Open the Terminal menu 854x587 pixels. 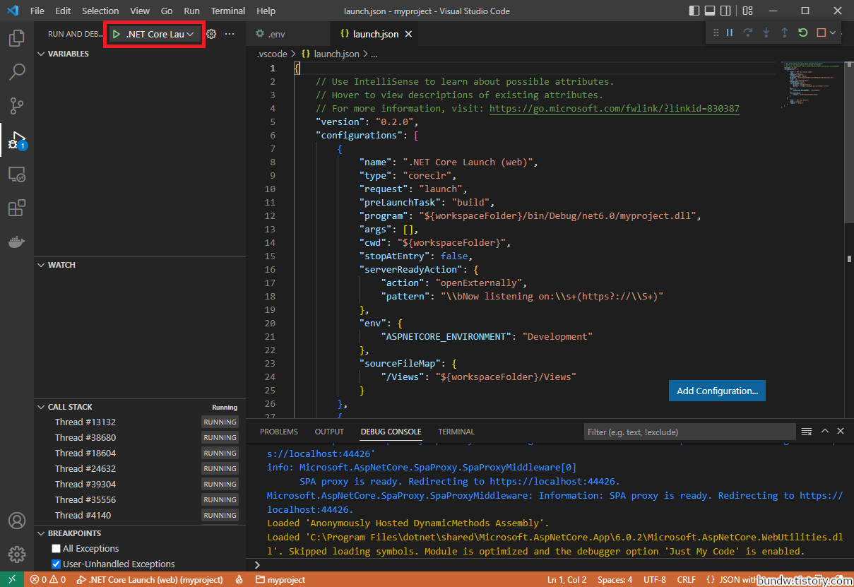tap(228, 11)
